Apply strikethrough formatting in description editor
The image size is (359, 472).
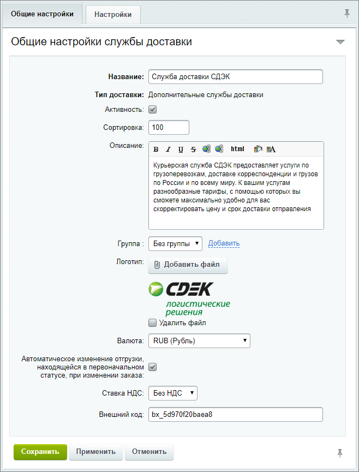tap(193, 150)
